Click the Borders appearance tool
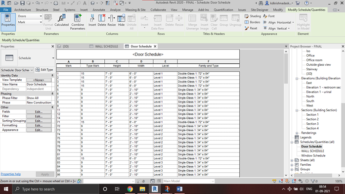 [x=253, y=22]
